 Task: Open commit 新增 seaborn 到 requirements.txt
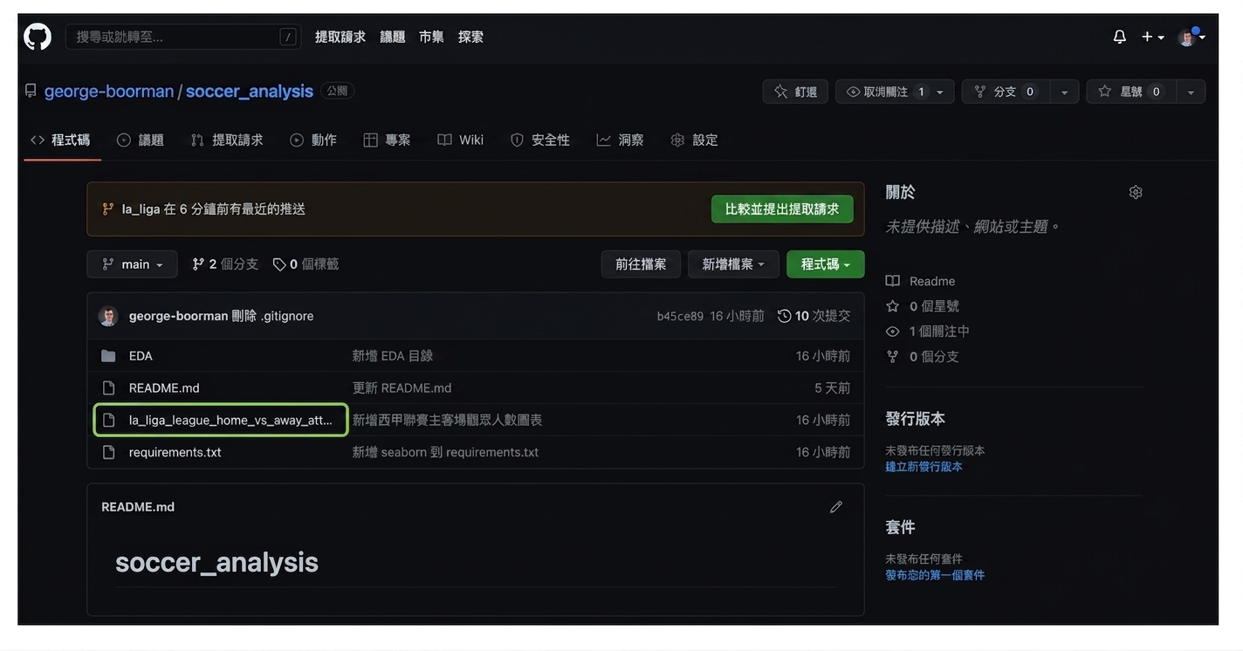coord(445,452)
